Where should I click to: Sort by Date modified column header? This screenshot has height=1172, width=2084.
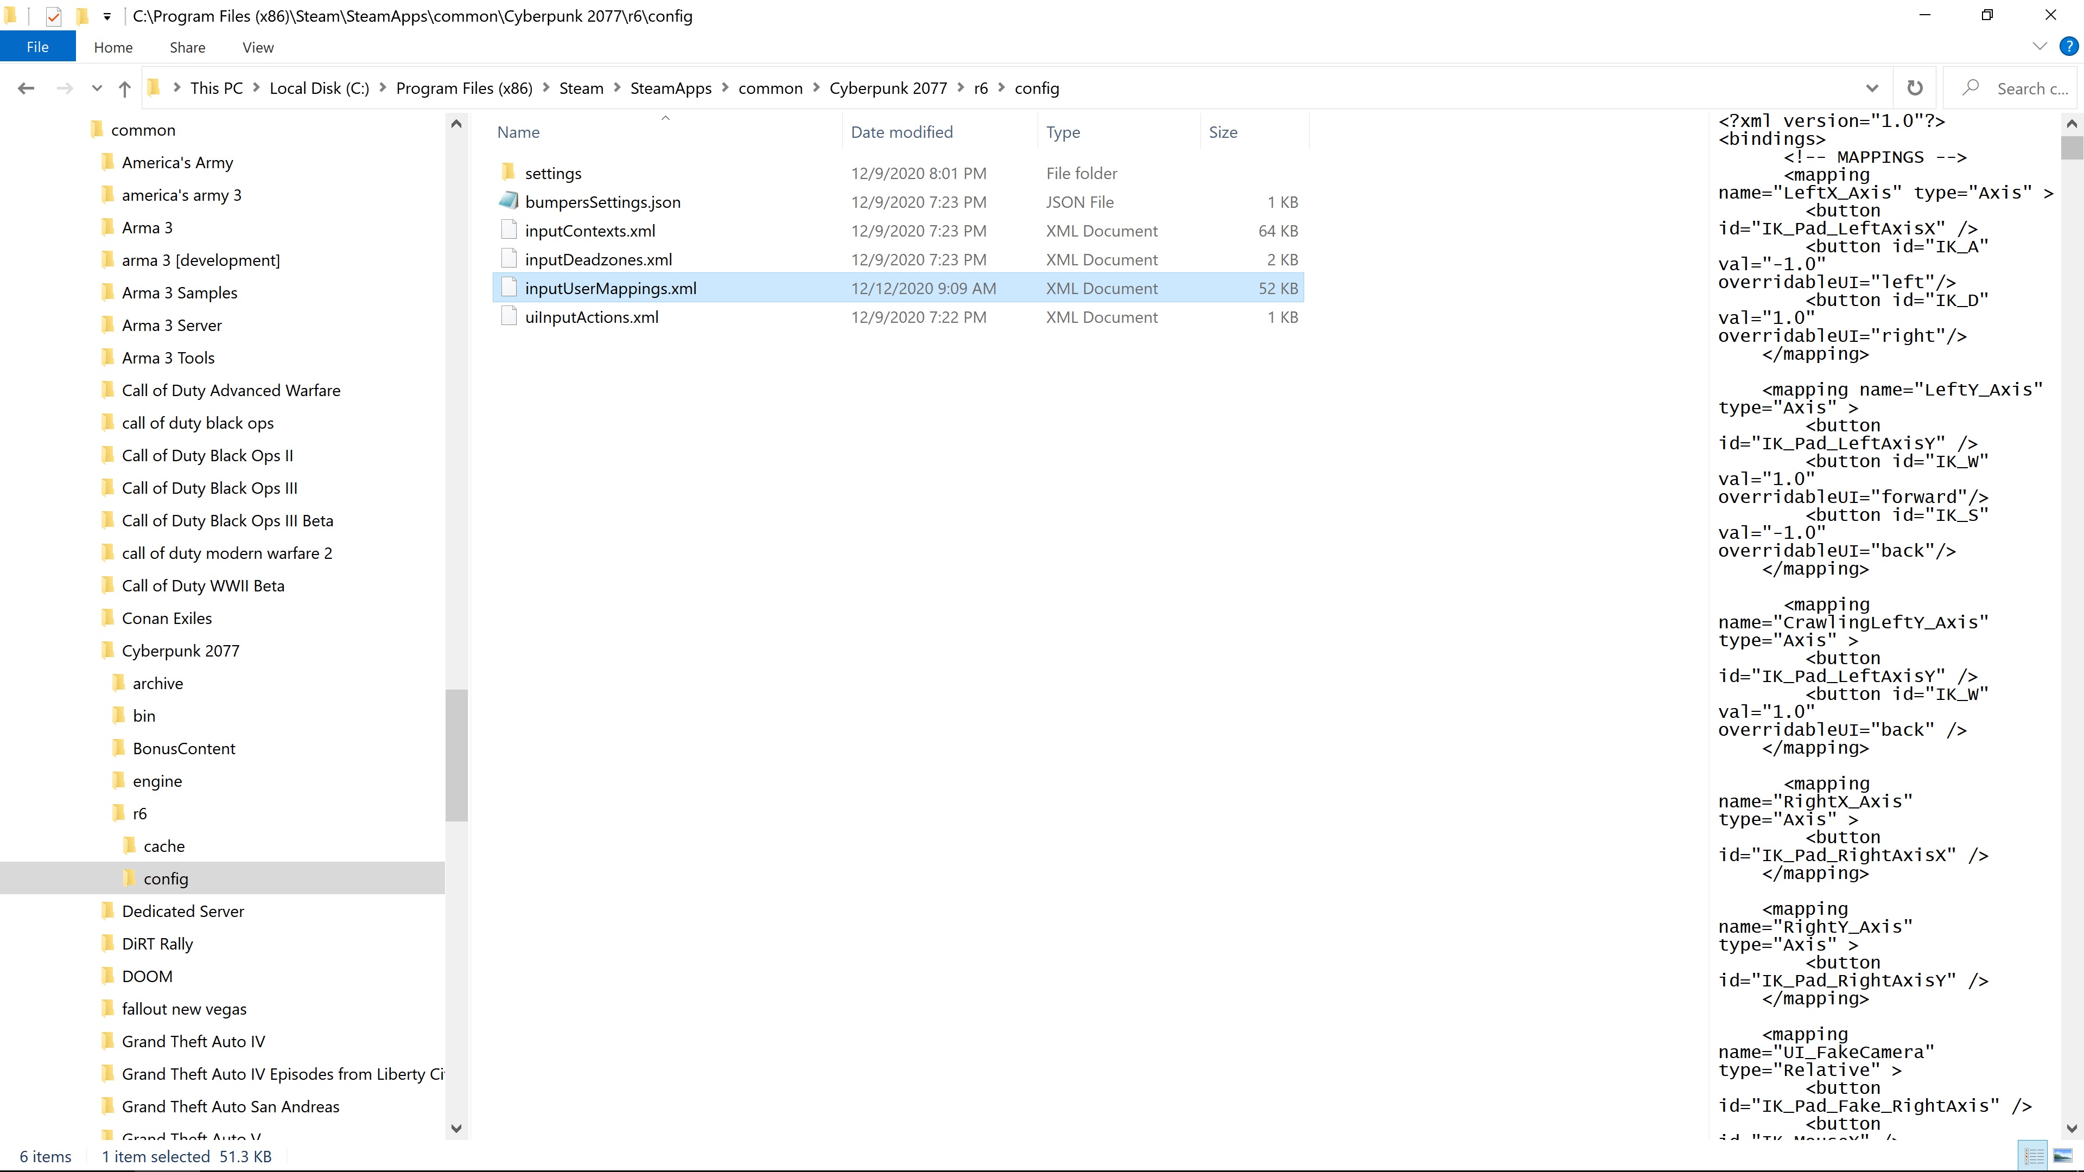[x=901, y=132]
